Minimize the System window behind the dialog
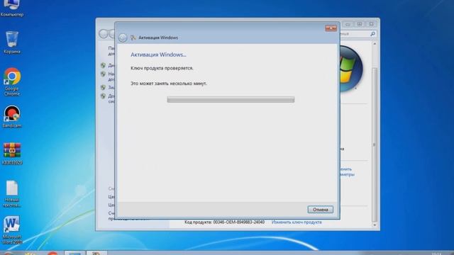Image resolution: width=454 pixels, height=255 pixels. pyautogui.click(x=348, y=24)
